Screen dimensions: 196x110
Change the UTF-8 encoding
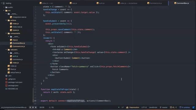point(144,107)
